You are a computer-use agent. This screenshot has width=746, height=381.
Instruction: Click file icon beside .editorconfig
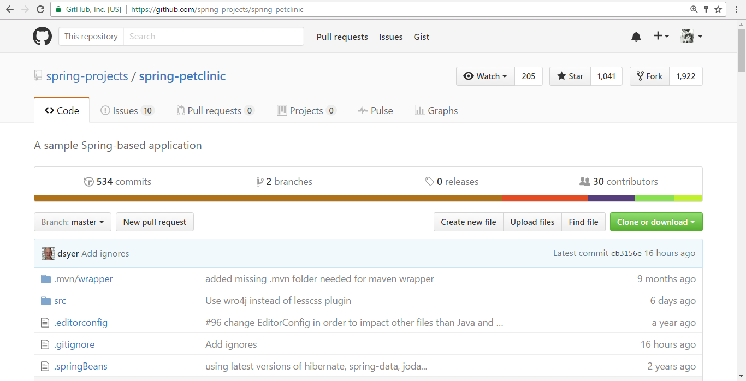pyautogui.click(x=45, y=323)
